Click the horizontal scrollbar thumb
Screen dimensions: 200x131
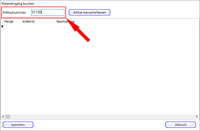pos(8,116)
